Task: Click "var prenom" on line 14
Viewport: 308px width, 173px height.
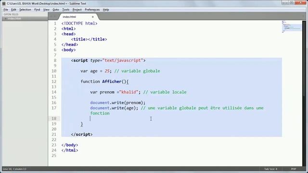Action: (x=102, y=92)
